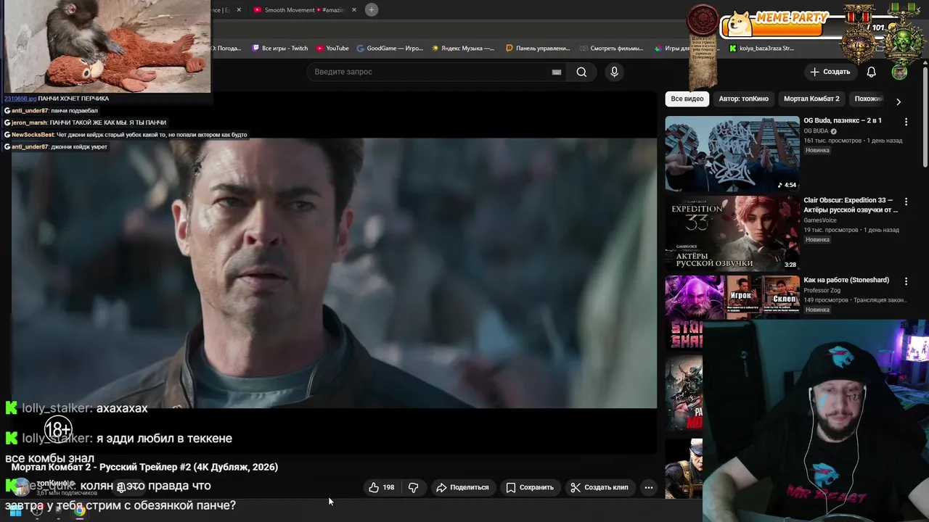Click the YouTube search magnifier icon
Screen dimensions: 929x522
tap(581, 72)
